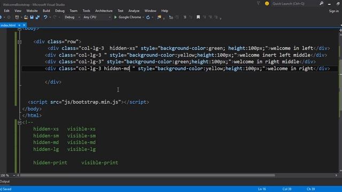Click the horizontal scrollbar left arrow
Viewport: 342px width, 192px height.
[18, 175]
